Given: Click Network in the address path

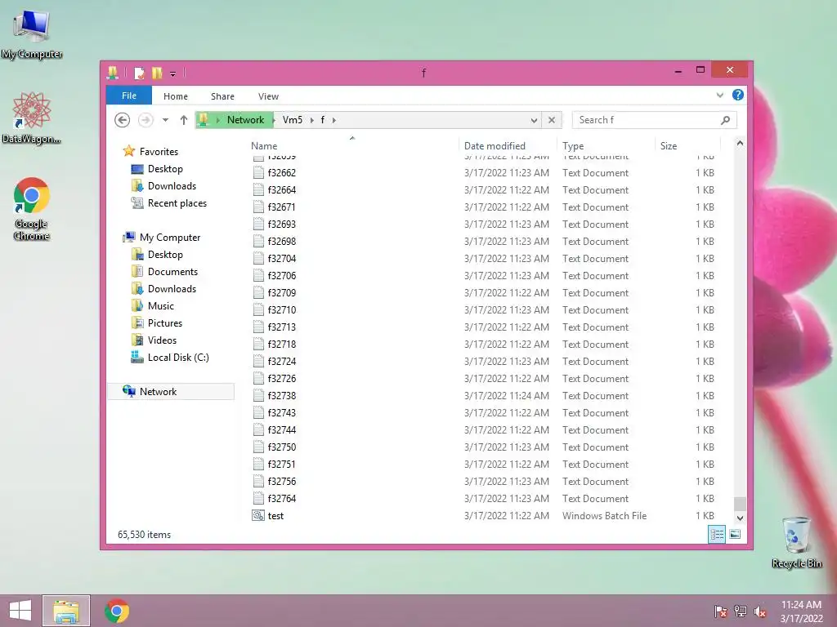Looking at the screenshot, I should click(x=245, y=120).
